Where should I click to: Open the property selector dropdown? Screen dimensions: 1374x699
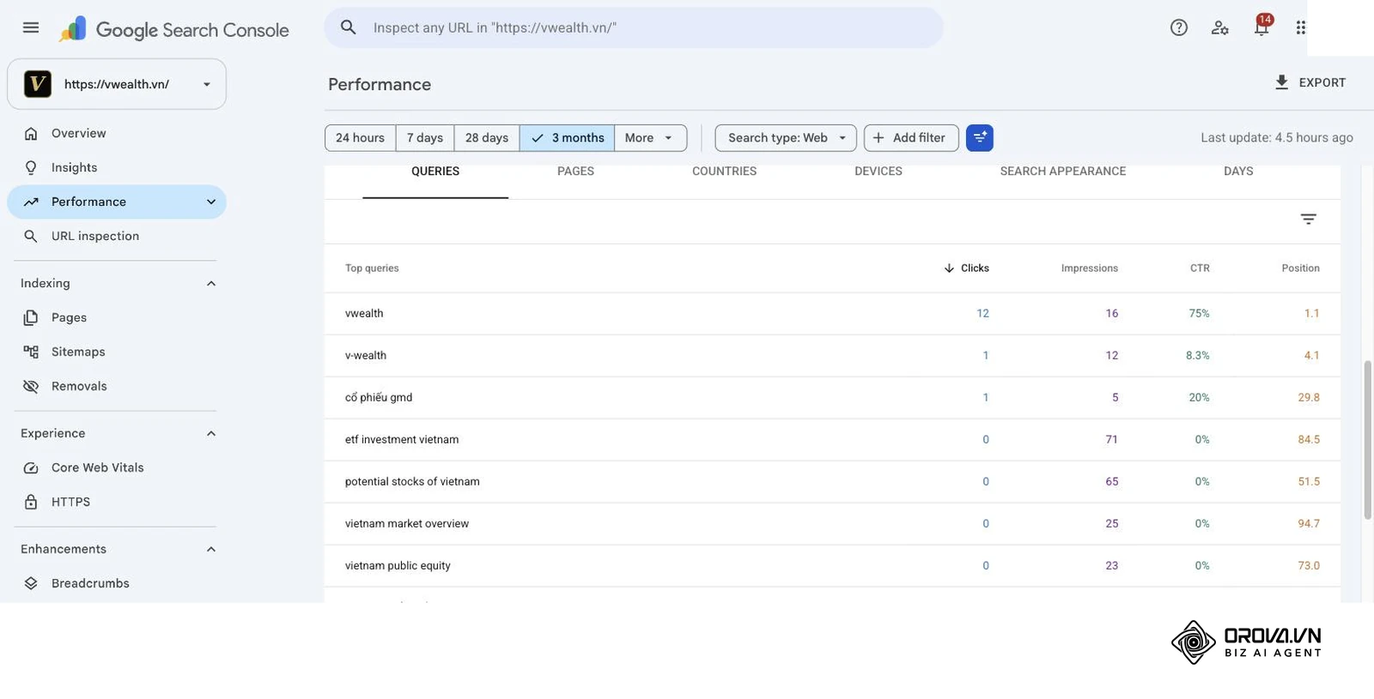pos(117,84)
